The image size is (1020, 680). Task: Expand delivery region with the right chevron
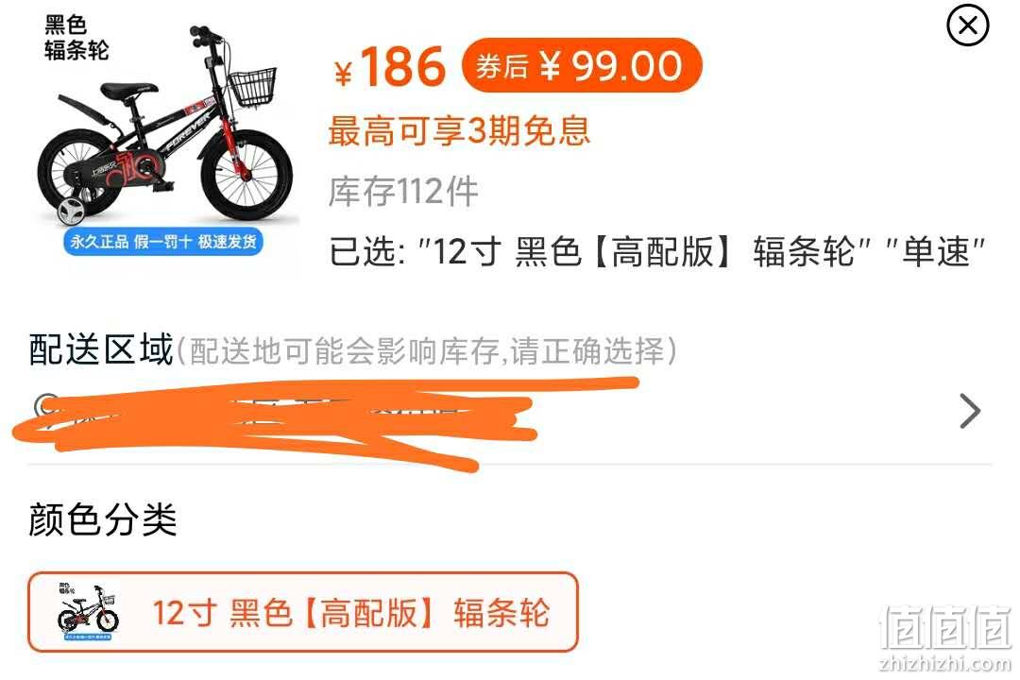[x=969, y=411]
